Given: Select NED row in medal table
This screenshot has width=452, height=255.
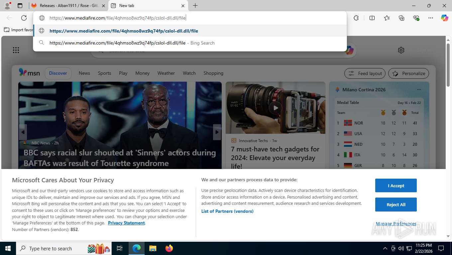Looking at the screenshot, I should 379,144.
